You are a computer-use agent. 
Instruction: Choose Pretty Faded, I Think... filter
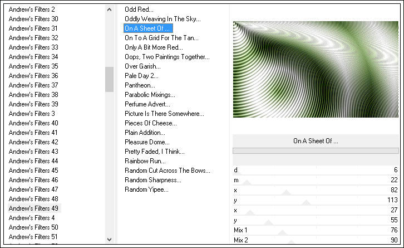pos(155,152)
